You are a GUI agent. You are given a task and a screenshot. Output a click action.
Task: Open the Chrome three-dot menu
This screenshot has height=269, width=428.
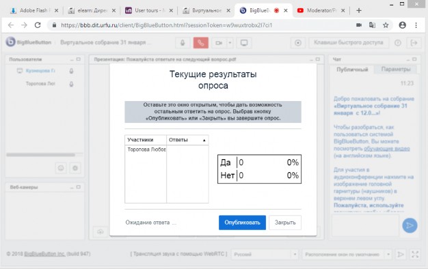pos(416,25)
